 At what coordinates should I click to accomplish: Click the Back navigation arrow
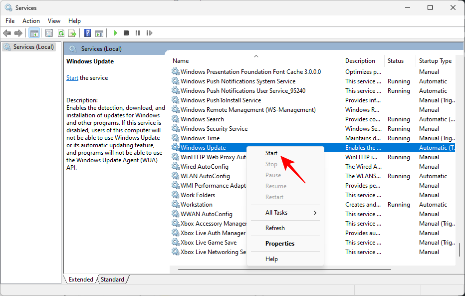[x=7, y=33]
